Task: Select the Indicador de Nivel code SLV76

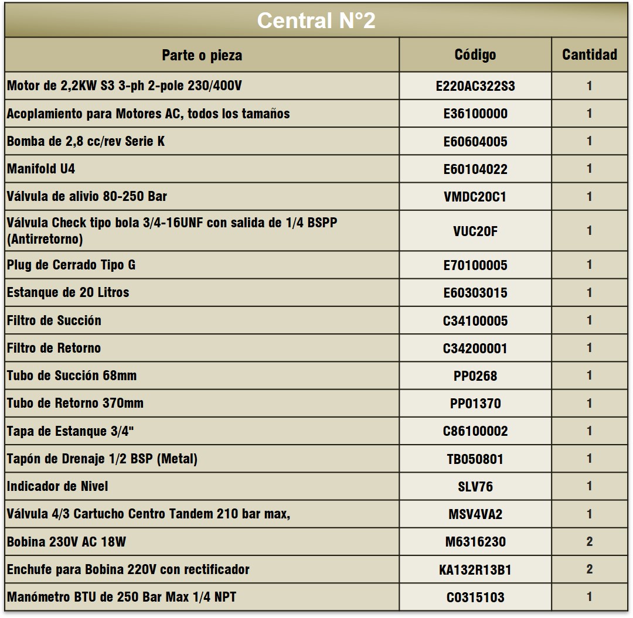Action: tap(475, 487)
